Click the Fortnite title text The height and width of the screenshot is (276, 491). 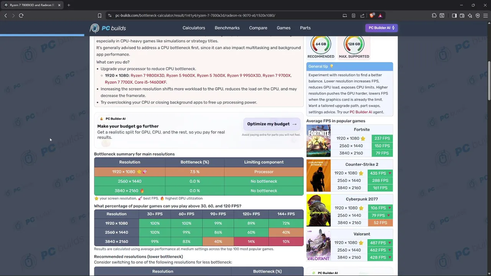(362, 130)
